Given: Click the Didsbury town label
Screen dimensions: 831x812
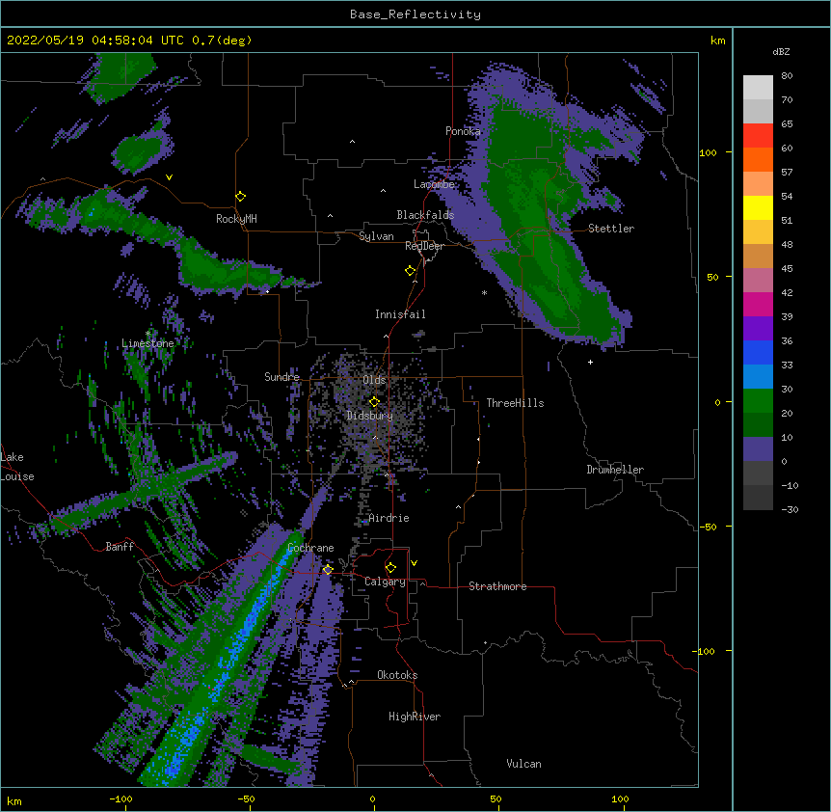Looking at the screenshot, I should (370, 416).
